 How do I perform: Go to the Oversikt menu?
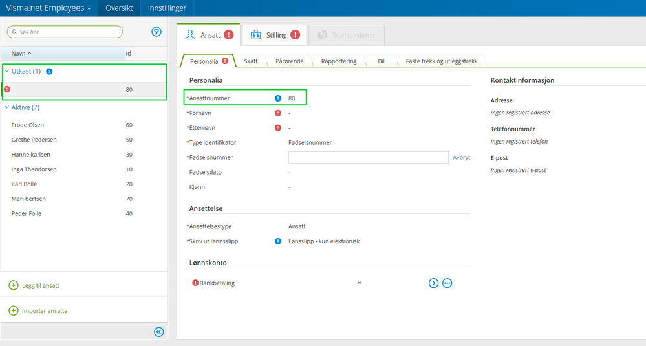(119, 8)
